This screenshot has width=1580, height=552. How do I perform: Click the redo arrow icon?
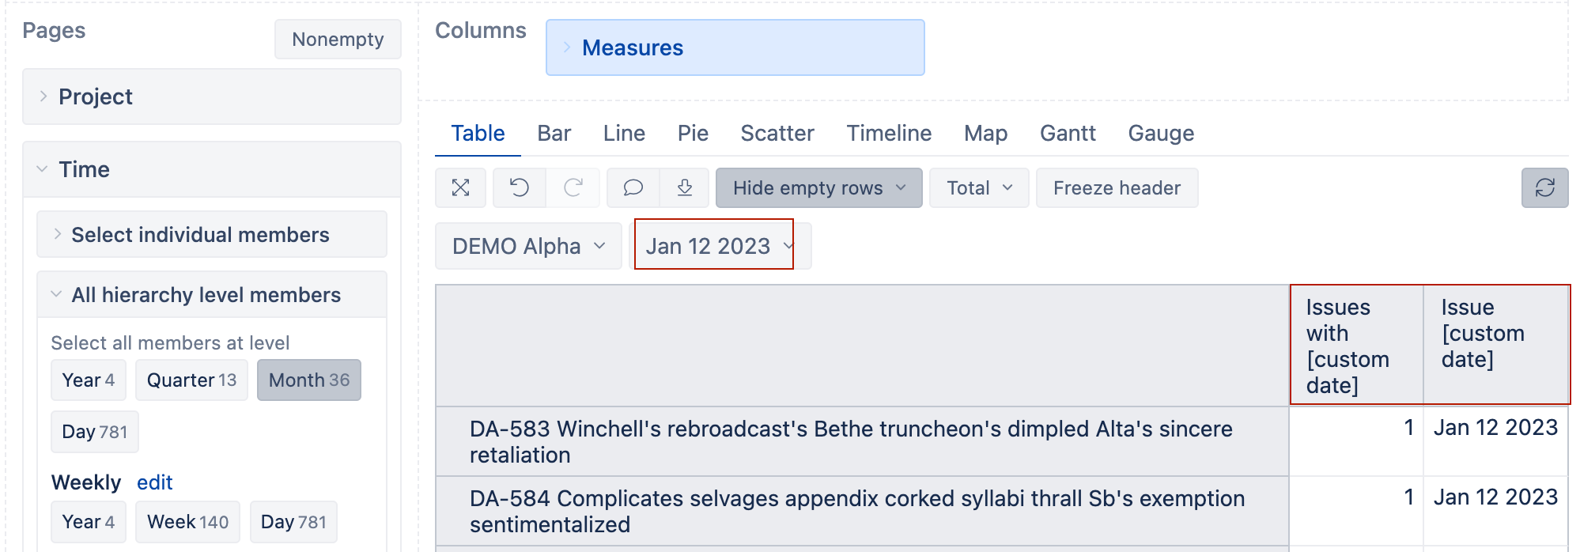click(x=573, y=187)
